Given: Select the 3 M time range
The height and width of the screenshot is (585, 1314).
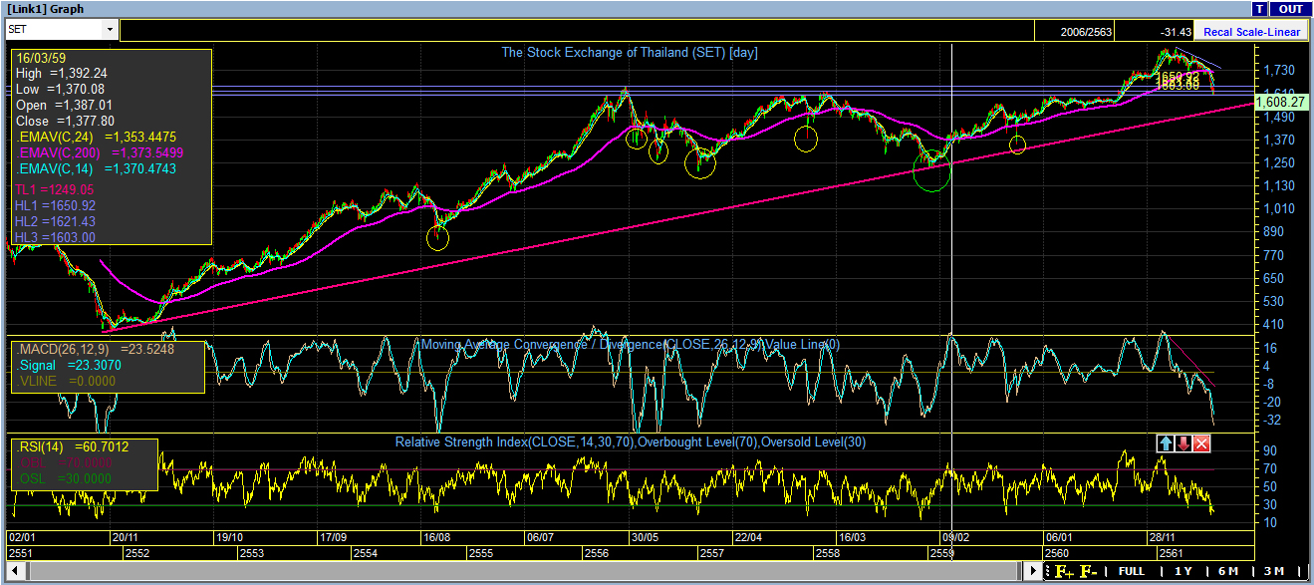Looking at the screenshot, I should pos(1273,571).
